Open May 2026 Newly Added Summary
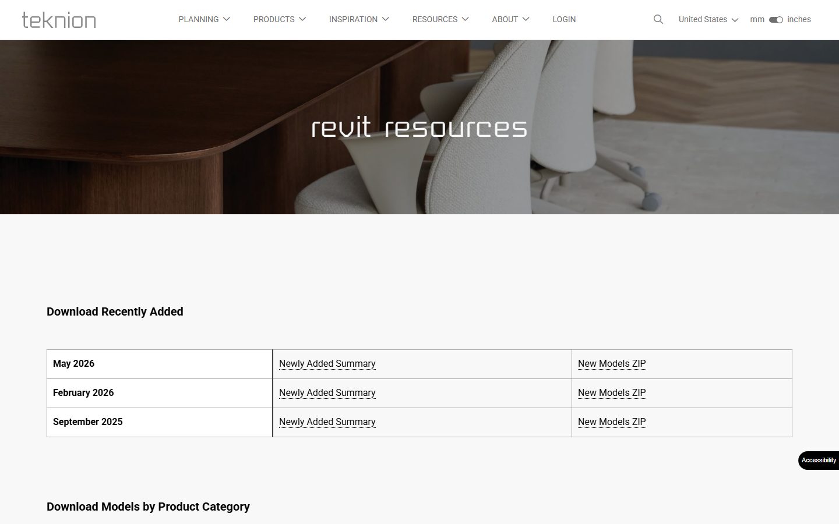The image size is (839, 524). 327,364
